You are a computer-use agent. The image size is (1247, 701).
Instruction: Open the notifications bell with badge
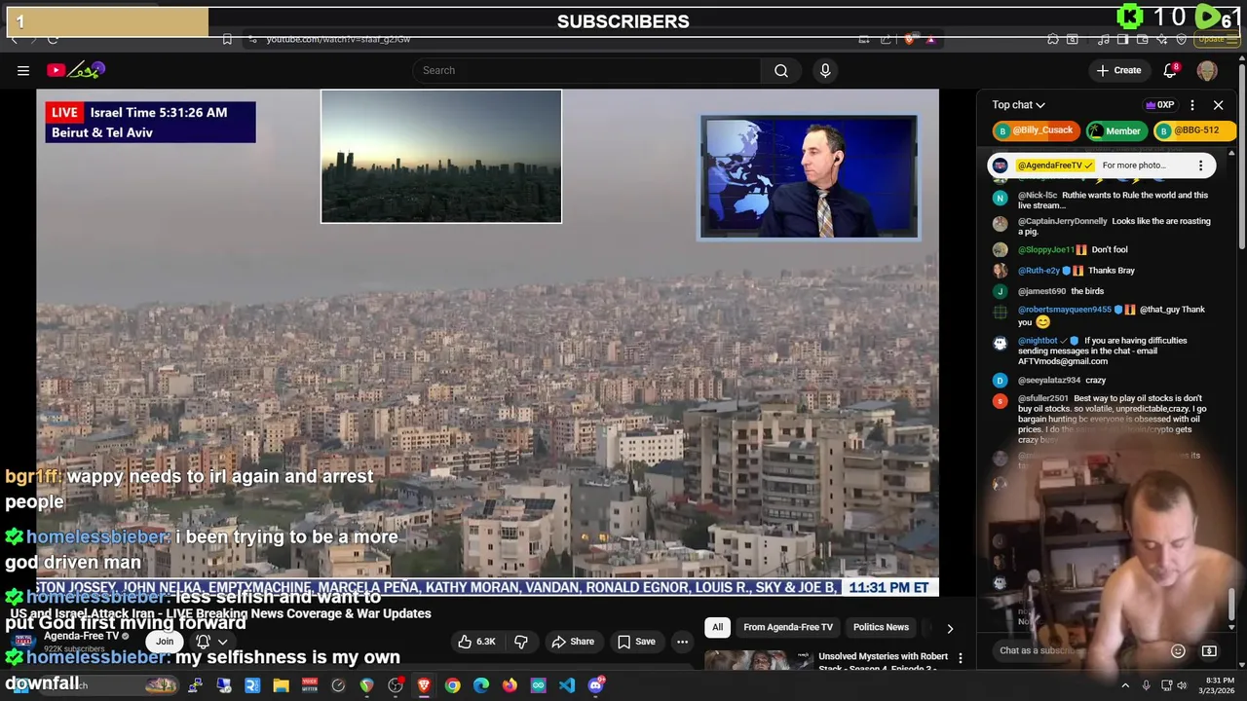tap(1171, 70)
